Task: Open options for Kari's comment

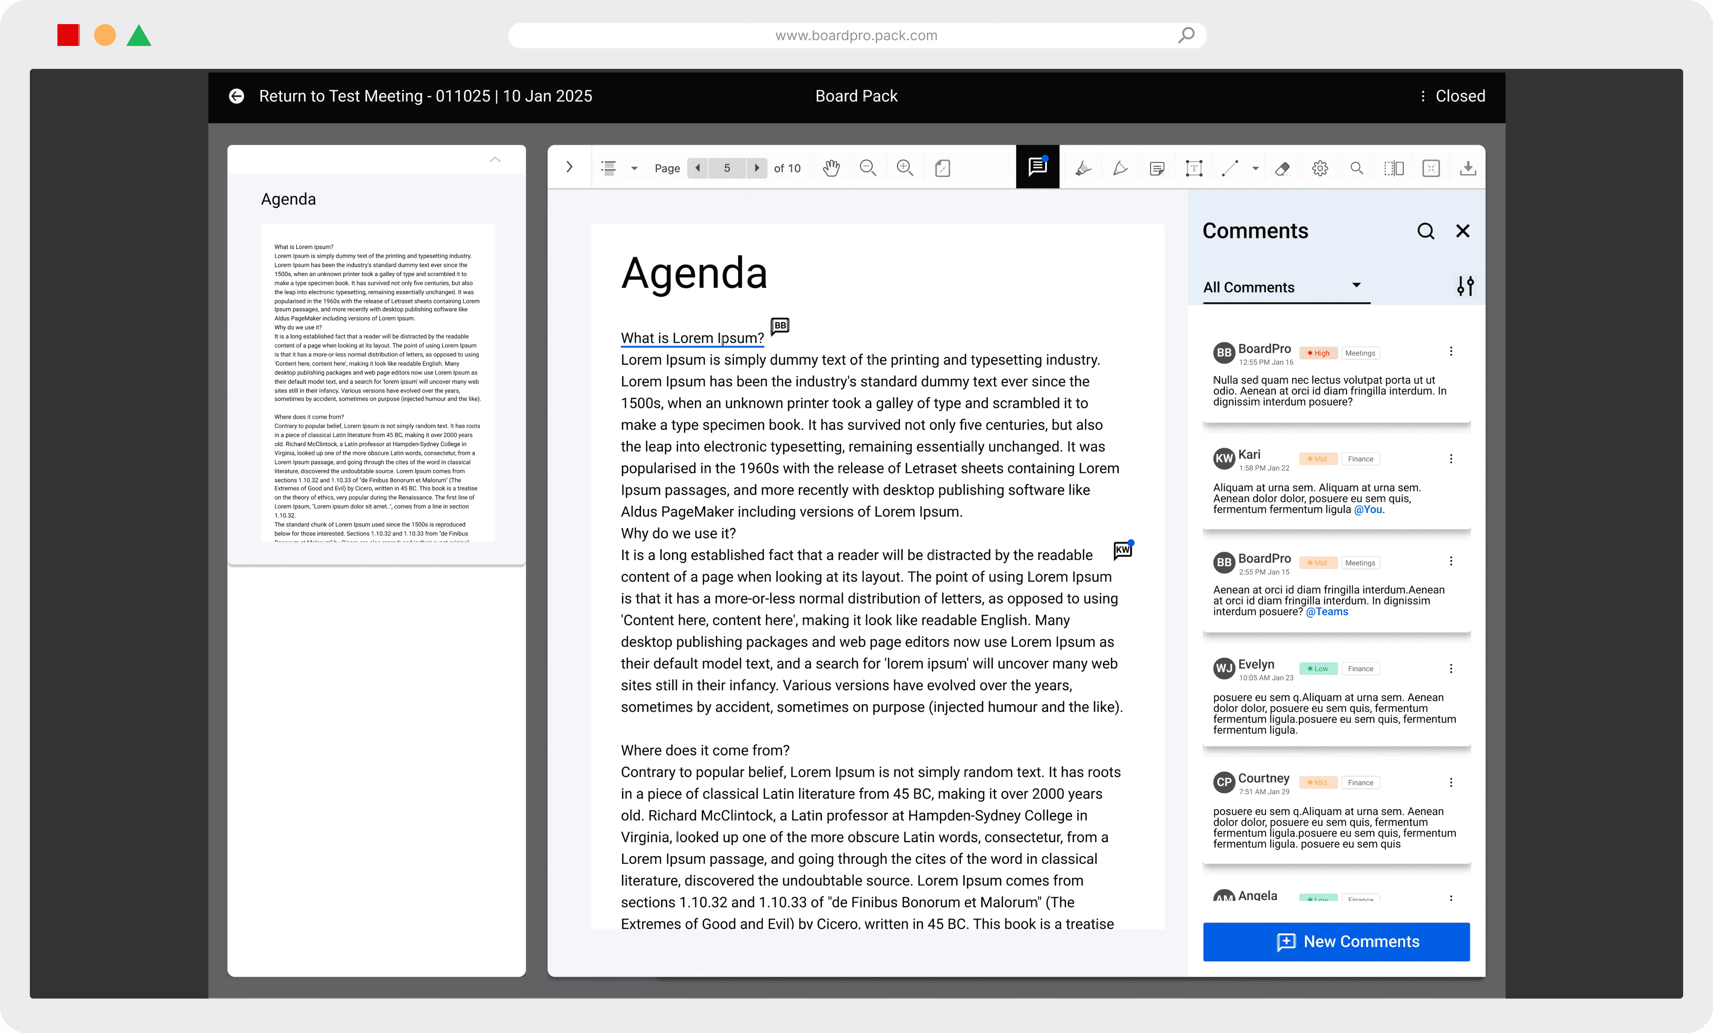Action: click(1451, 459)
